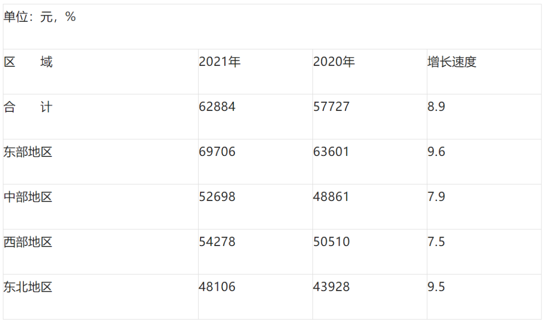Select the '东部地区' row label
The width and height of the screenshot is (547, 323).
pos(28,152)
